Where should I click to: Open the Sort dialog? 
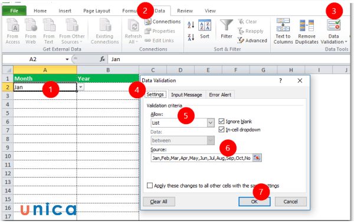tap(205, 29)
